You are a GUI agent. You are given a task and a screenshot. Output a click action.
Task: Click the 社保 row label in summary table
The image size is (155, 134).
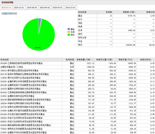(x=80, y=30)
